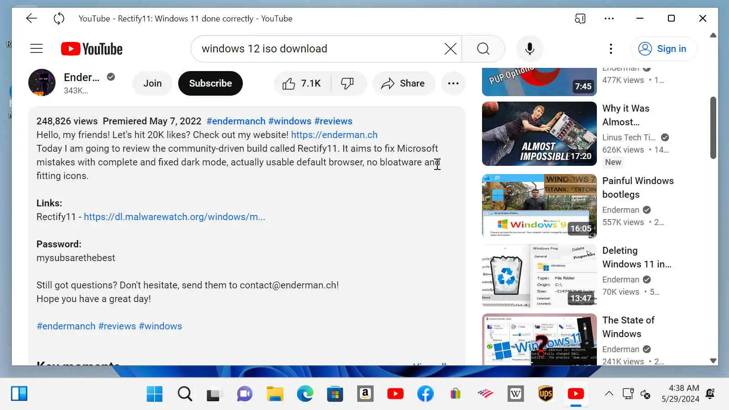The height and width of the screenshot is (410, 729).
Task: Open the #endermanch hashtag beside the premiere date
Action: pos(236,121)
